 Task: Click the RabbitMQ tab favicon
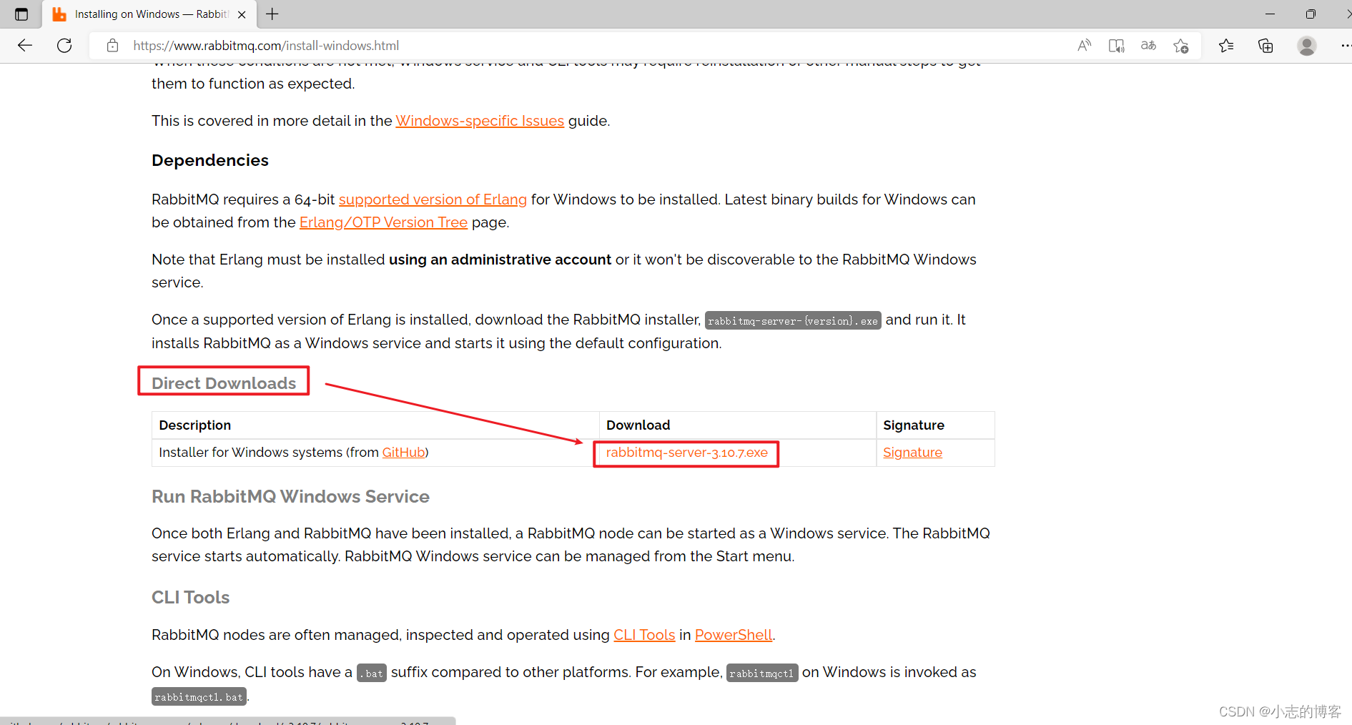point(59,14)
